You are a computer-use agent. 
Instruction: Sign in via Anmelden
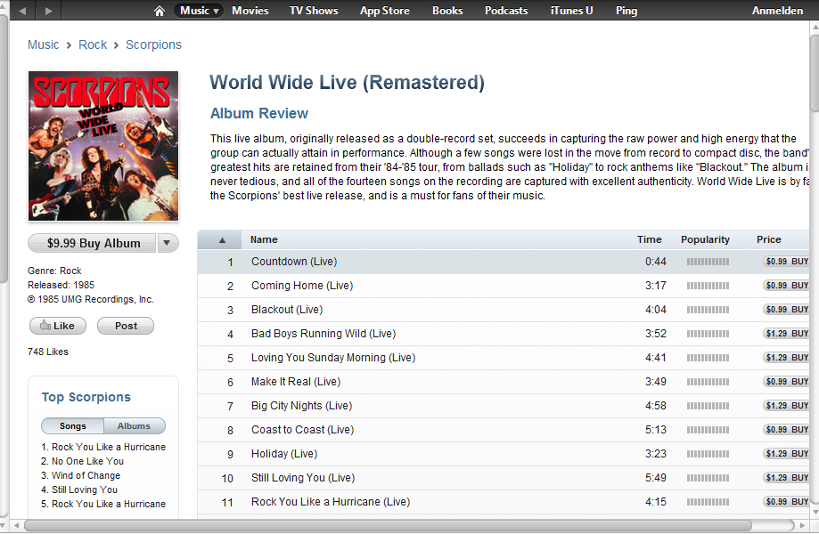pos(777,11)
